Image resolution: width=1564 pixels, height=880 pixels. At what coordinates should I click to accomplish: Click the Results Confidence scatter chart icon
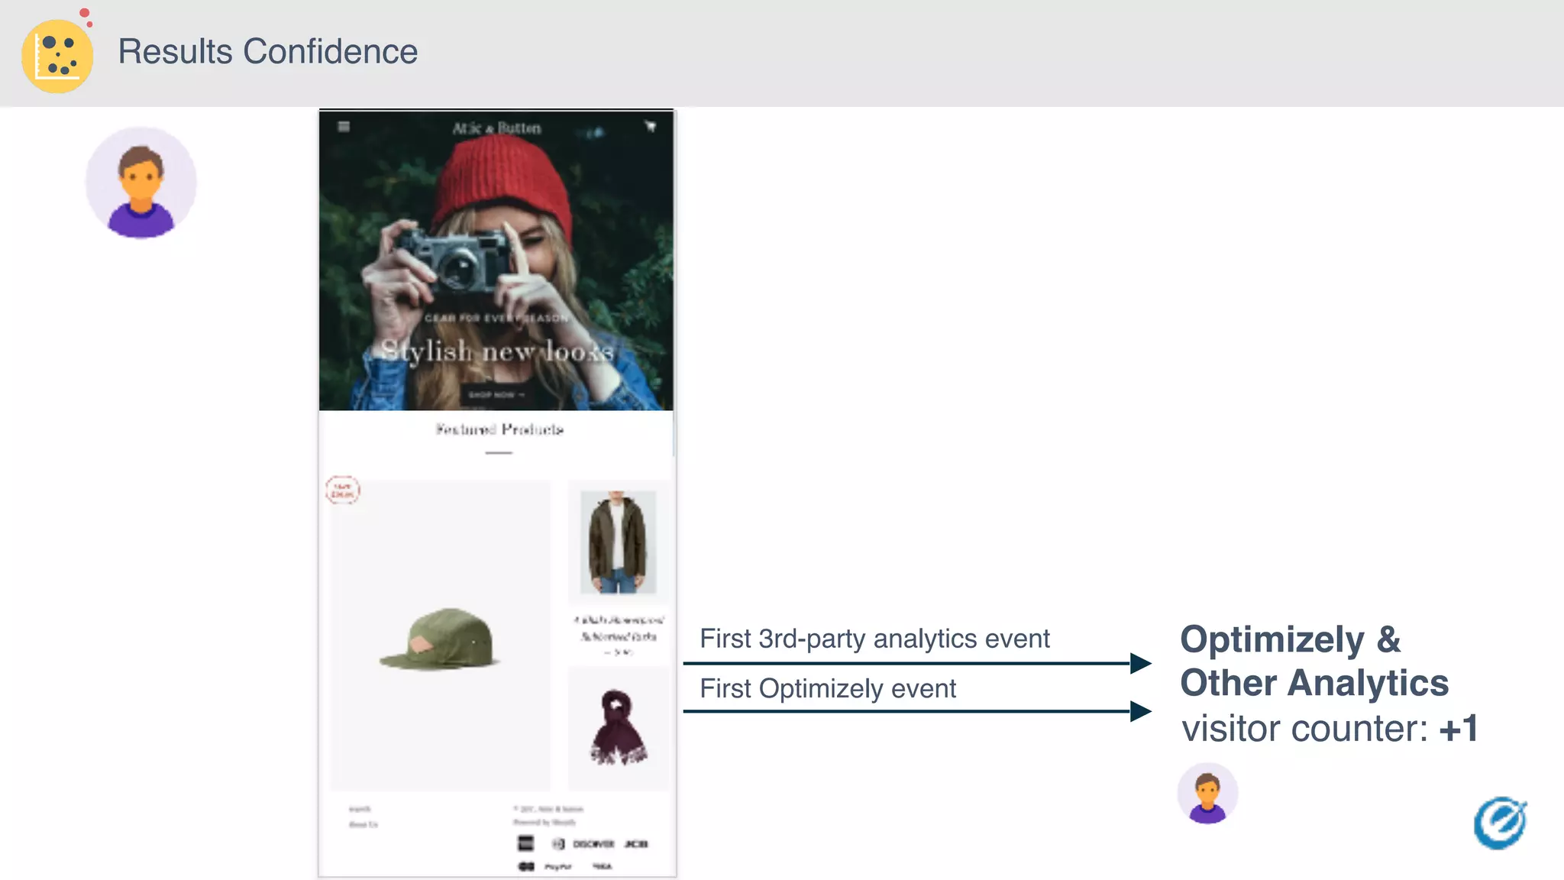57,55
